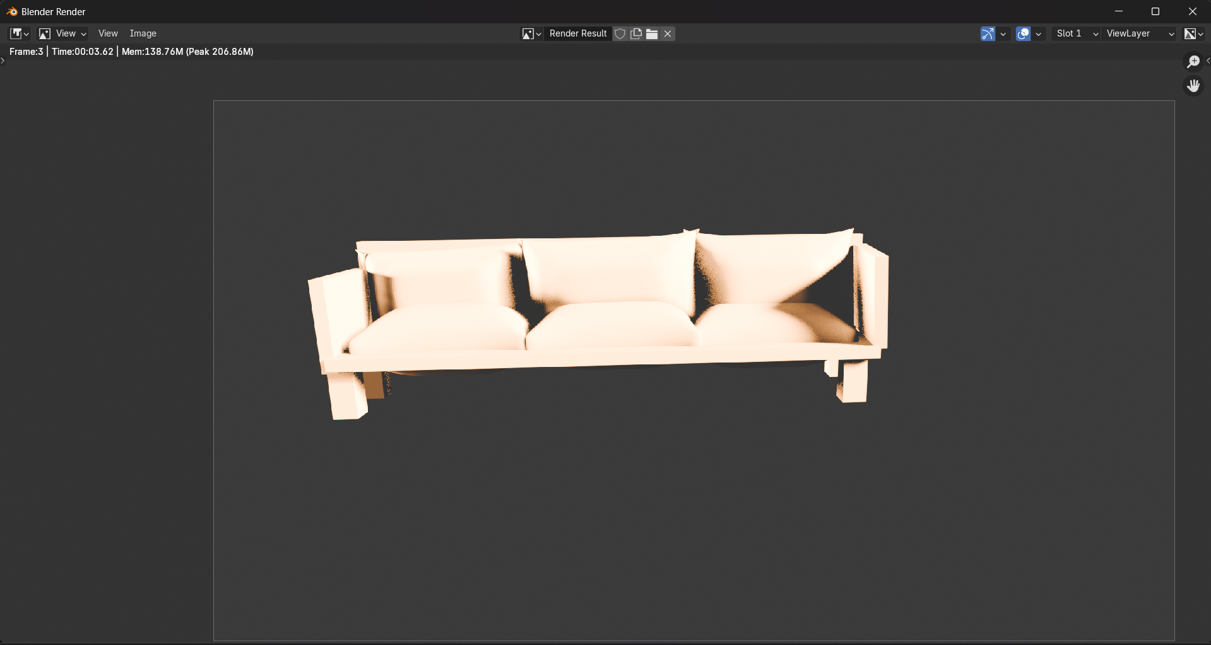
Task: Toggle fake user shield for Render Result
Action: tap(620, 33)
